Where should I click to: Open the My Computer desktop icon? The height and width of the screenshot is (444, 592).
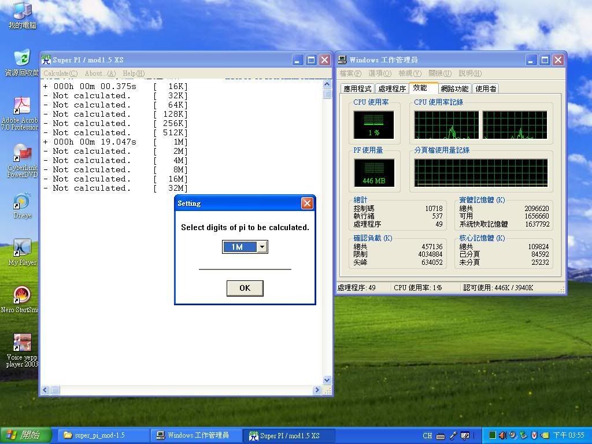pyautogui.click(x=22, y=12)
